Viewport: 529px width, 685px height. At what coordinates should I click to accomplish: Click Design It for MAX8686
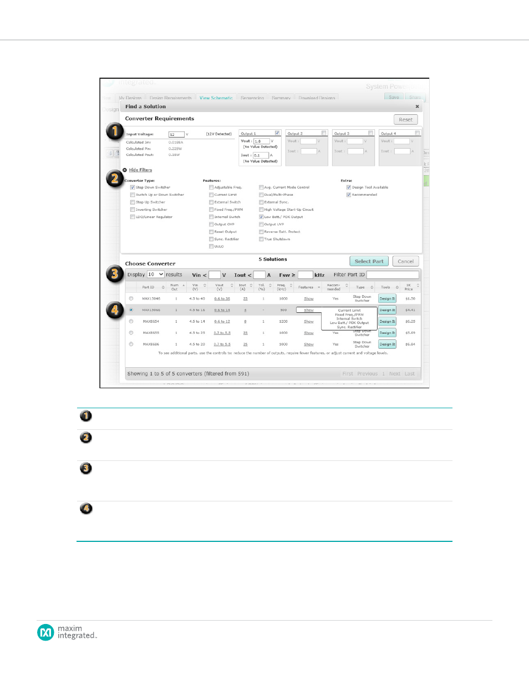pos(387,344)
